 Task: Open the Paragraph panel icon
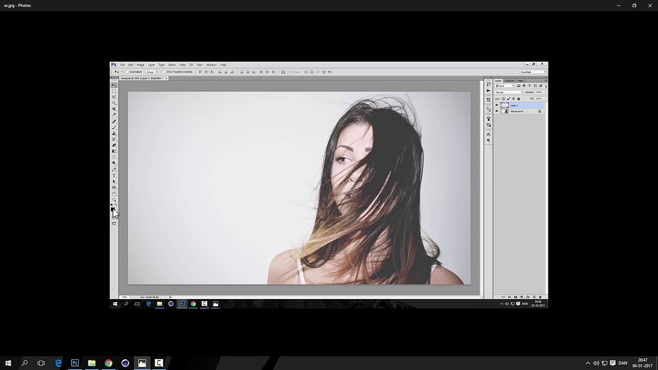pos(488,140)
